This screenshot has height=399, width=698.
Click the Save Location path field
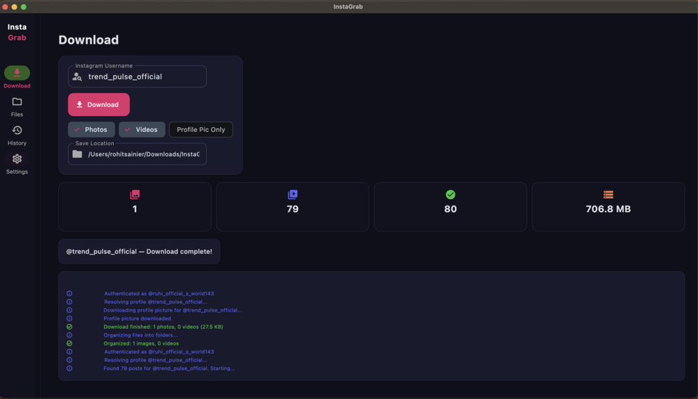[137, 154]
